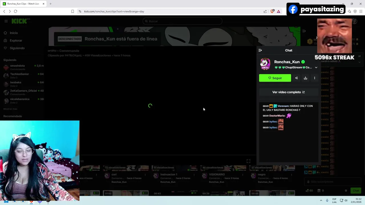Click username DoctorMario in clip chat

(x=277, y=116)
